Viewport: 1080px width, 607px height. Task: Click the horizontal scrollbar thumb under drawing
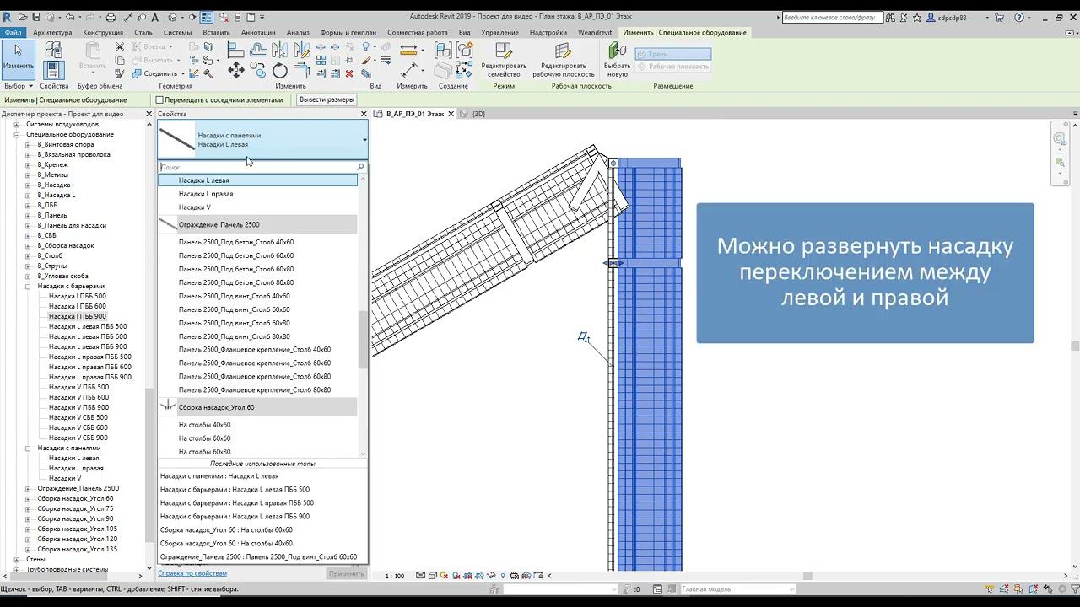click(x=807, y=576)
